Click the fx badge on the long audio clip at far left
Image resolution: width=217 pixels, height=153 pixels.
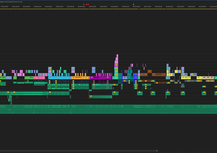[x=8, y=92]
